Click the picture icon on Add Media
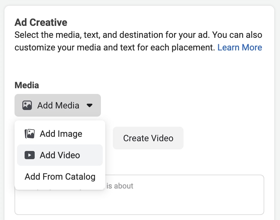The height and width of the screenshot is (220, 280). [27, 105]
